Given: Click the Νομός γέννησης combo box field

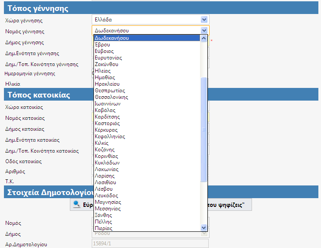Looking at the screenshot, I should coord(151,31).
